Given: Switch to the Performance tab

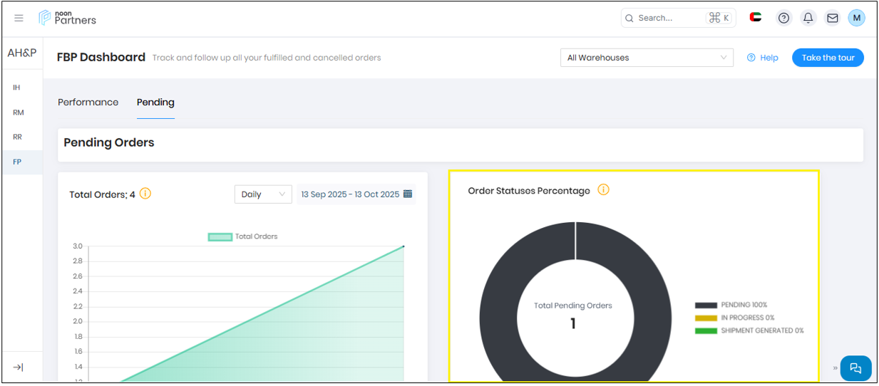Looking at the screenshot, I should tap(88, 103).
